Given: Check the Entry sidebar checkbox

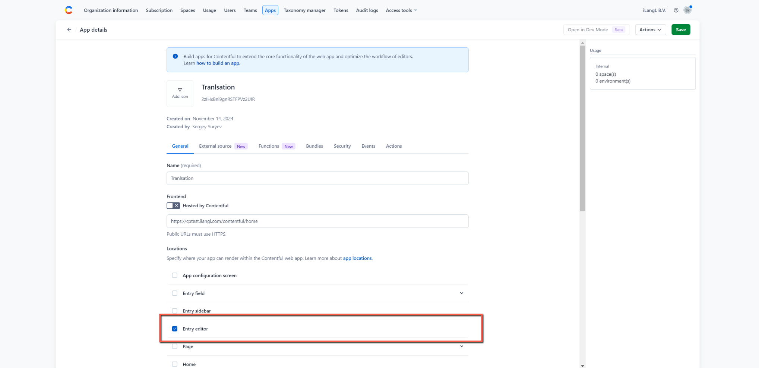Looking at the screenshot, I should (x=175, y=311).
